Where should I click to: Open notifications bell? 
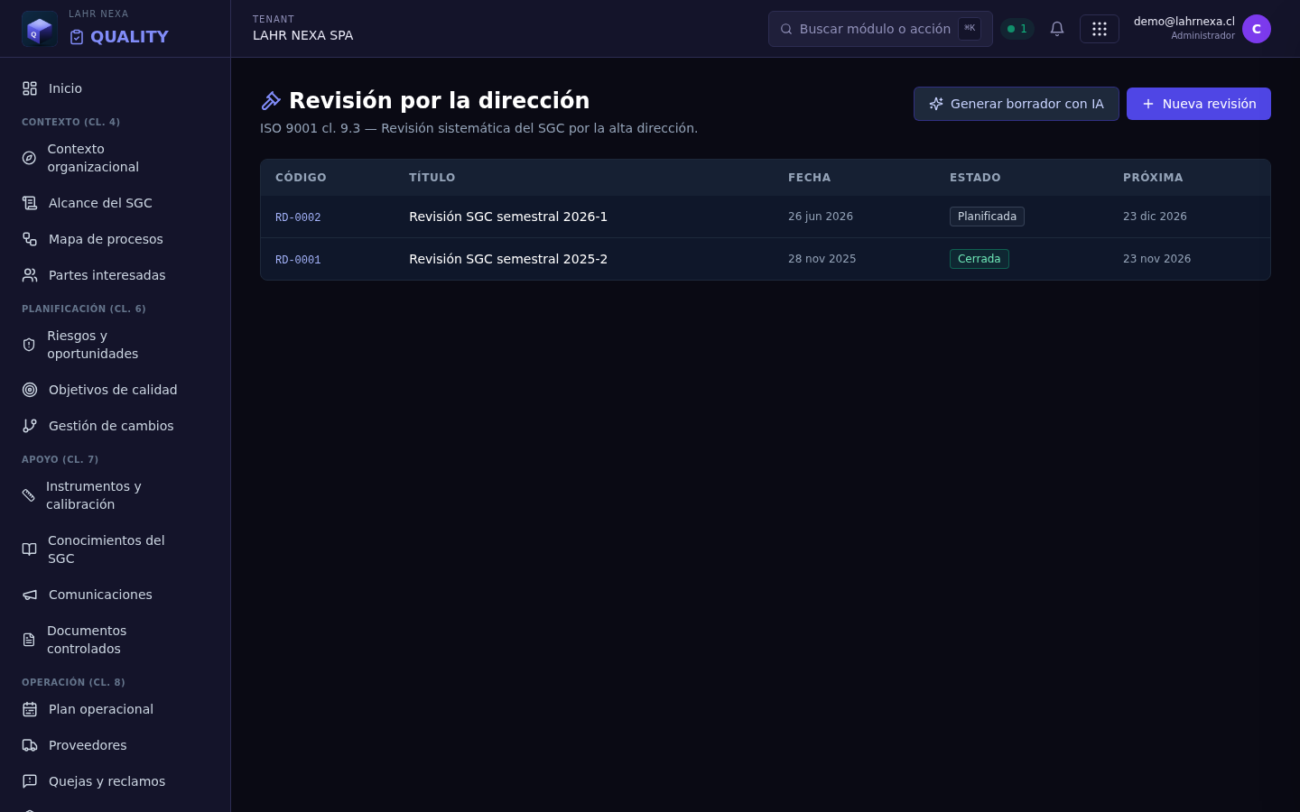tap(1057, 29)
